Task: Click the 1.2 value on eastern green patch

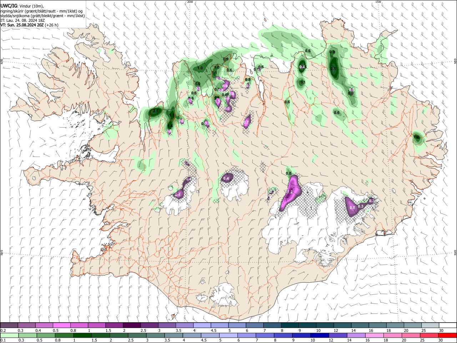Action: 416,137
